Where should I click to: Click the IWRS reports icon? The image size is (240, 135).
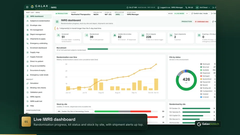tap(27, 97)
